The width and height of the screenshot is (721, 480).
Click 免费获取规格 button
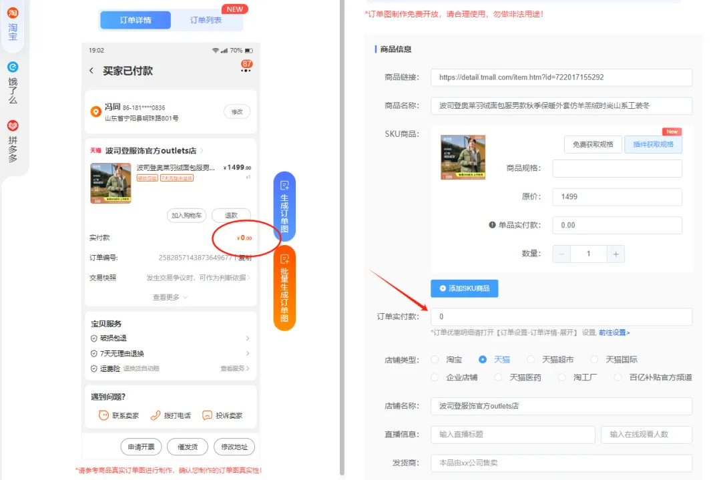coord(593,144)
